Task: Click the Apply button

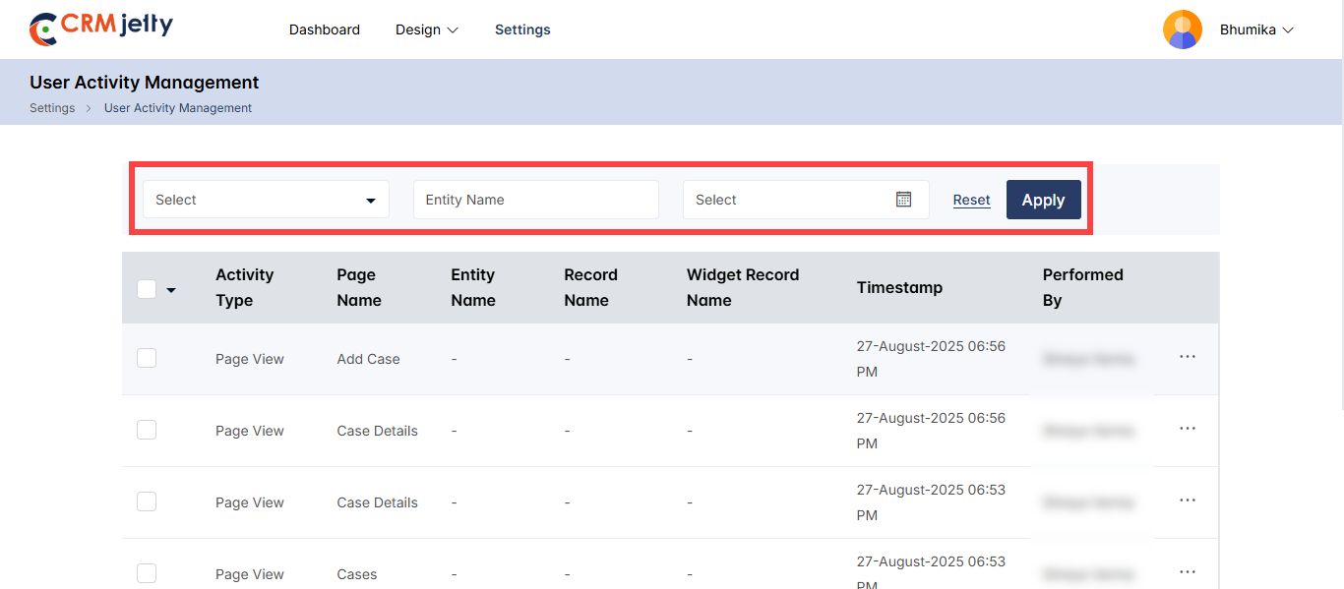Action: coord(1043,200)
